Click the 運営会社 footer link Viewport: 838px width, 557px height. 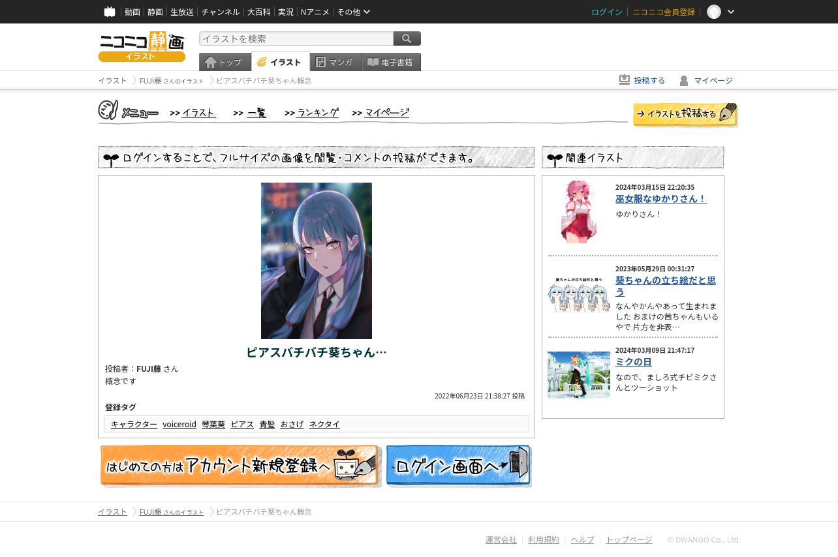[x=501, y=539]
